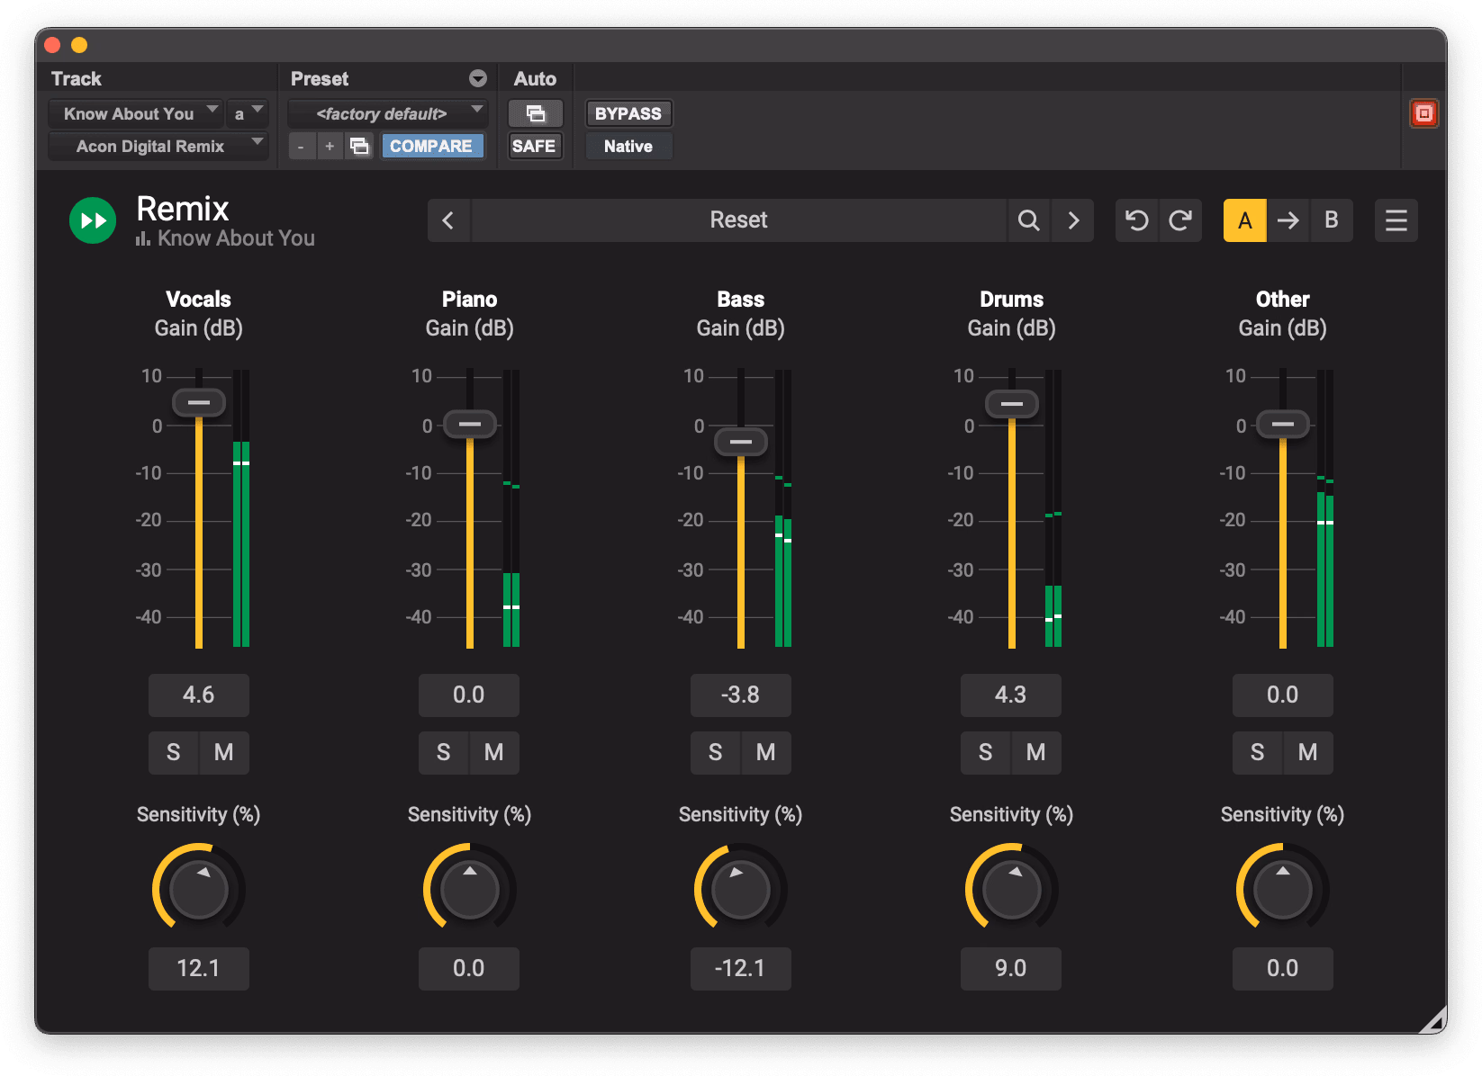This screenshot has width=1482, height=1076.
Task: Go to the previous preset arrow
Action: 448,220
